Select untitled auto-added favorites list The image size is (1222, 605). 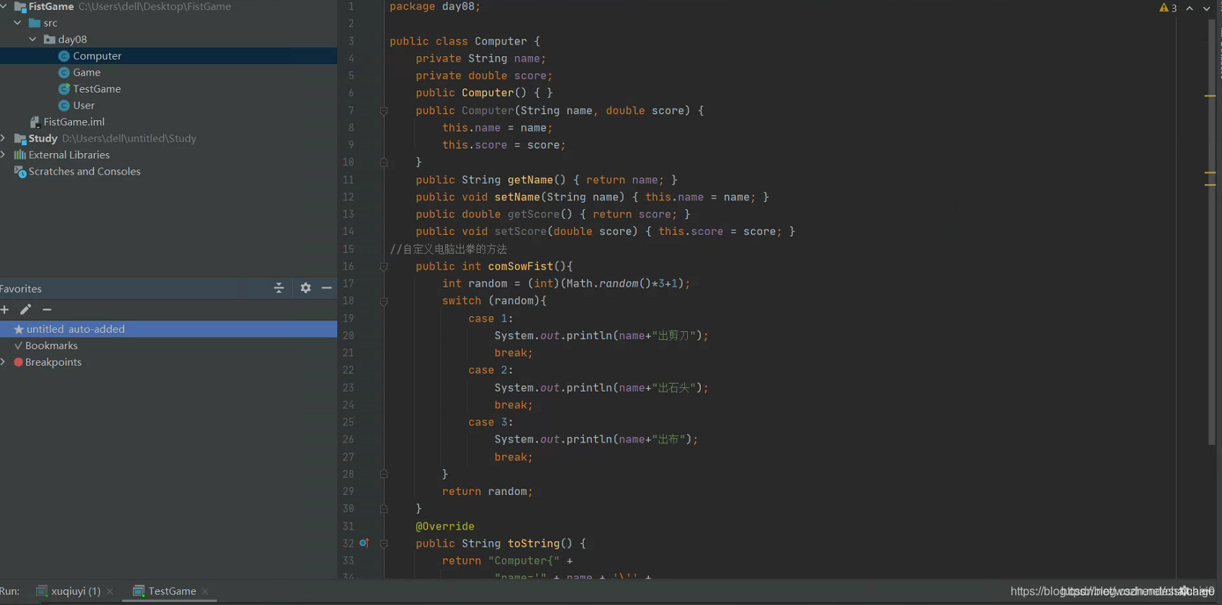pos(168,329)
